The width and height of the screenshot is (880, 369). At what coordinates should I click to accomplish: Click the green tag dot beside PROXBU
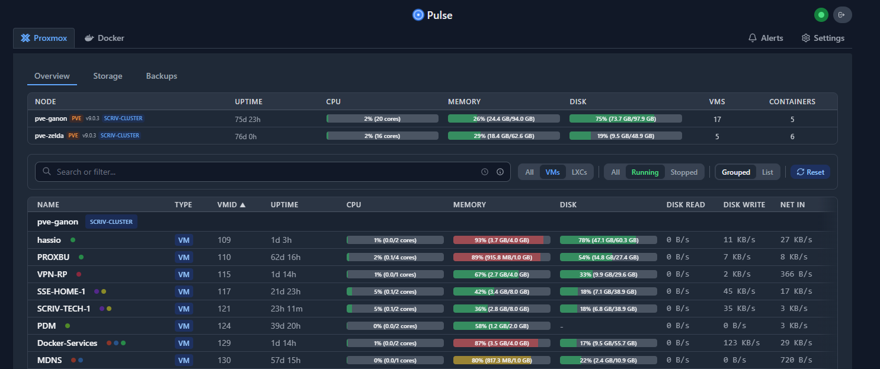81,257
